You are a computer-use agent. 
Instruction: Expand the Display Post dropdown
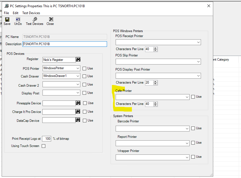coord(78,93)
